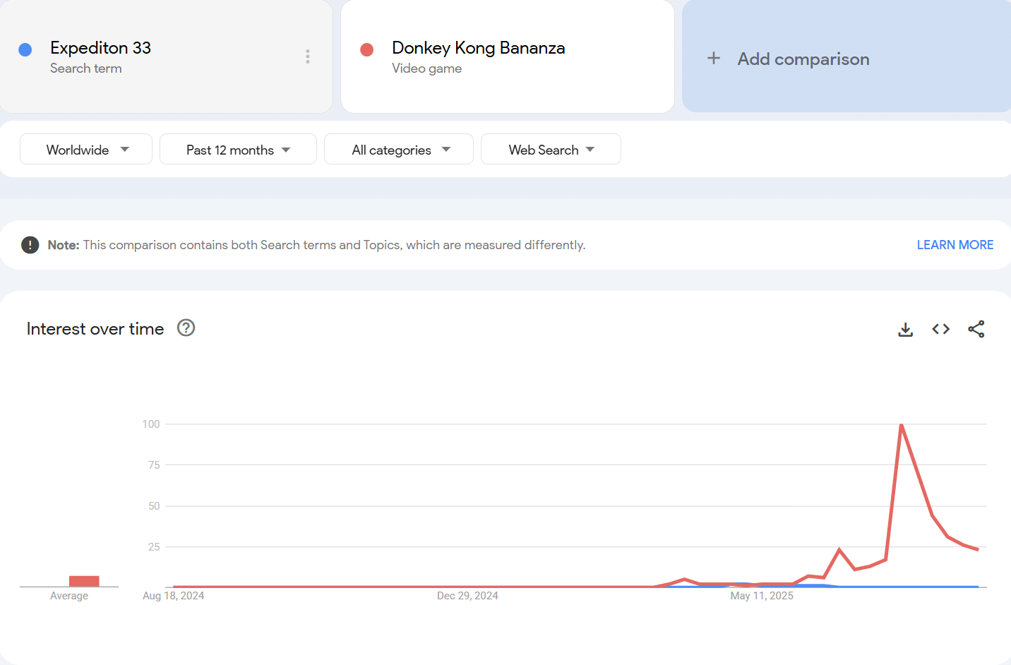Click the red Average bar
Viewport: 1011px width, 665px height.
84,581
